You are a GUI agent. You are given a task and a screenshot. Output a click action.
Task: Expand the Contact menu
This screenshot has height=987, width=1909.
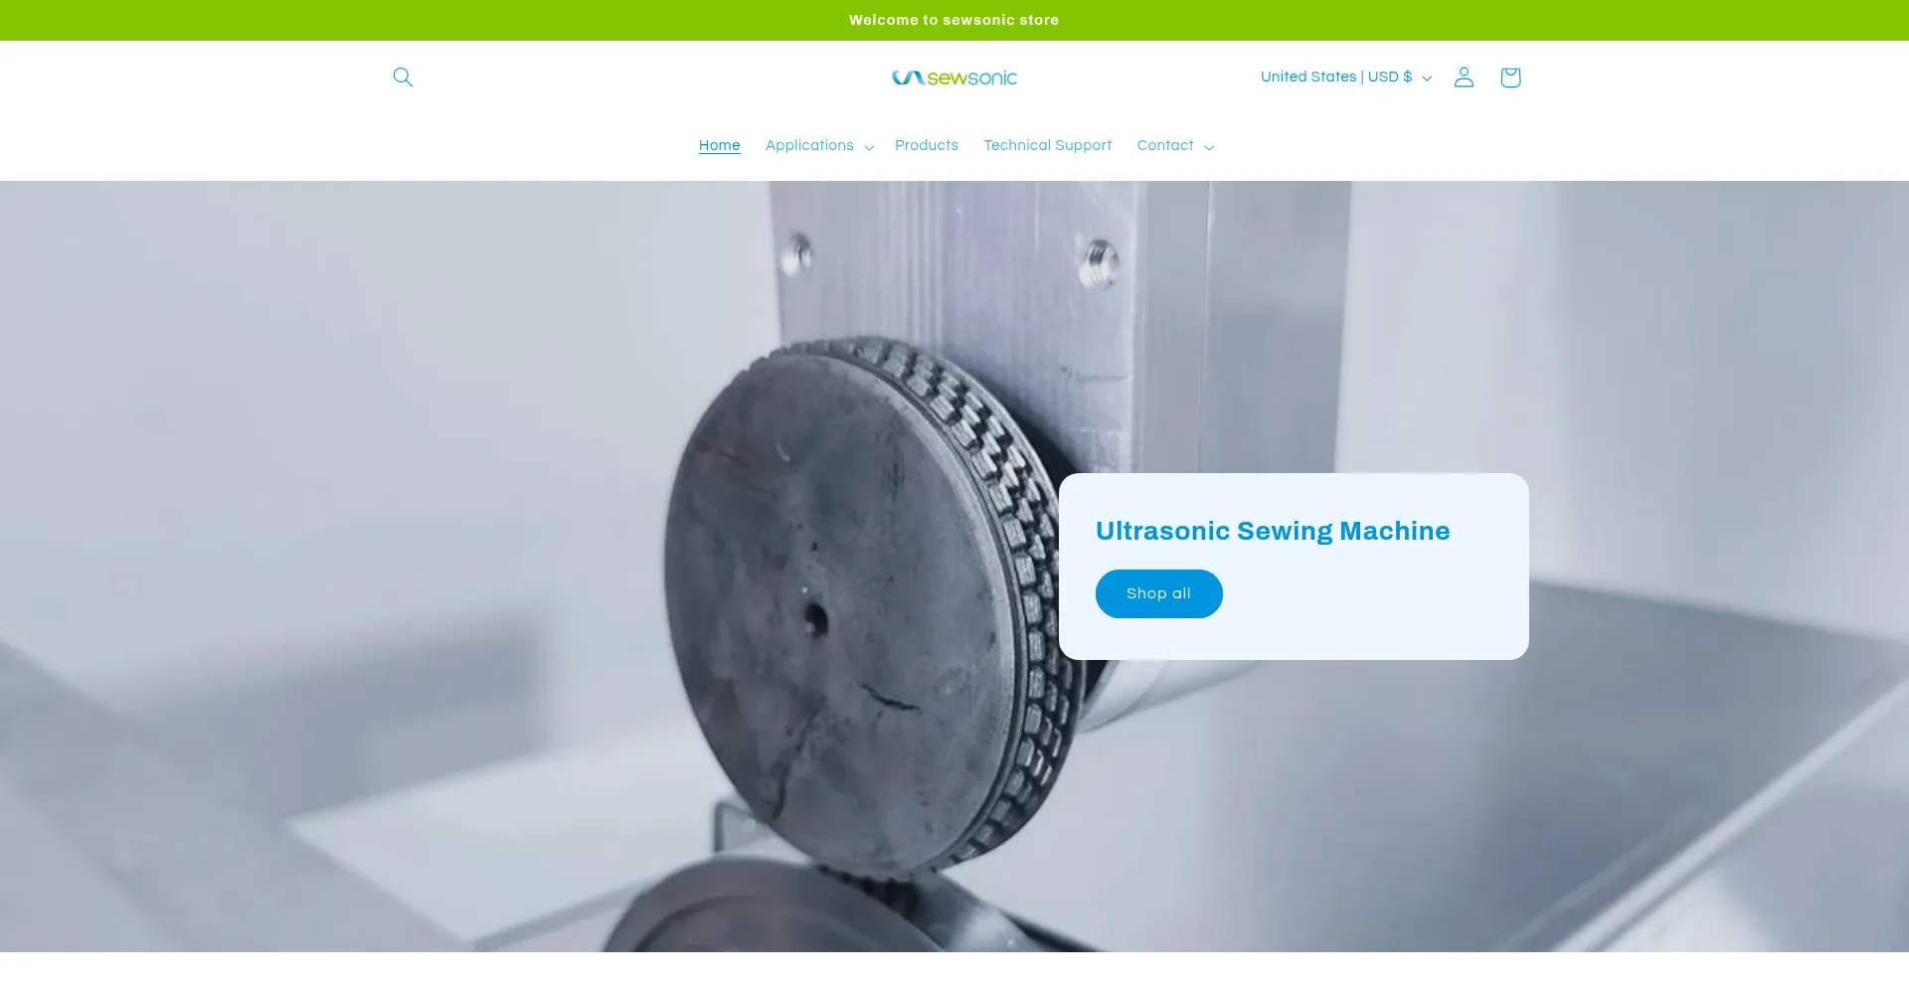point(1175,146)
